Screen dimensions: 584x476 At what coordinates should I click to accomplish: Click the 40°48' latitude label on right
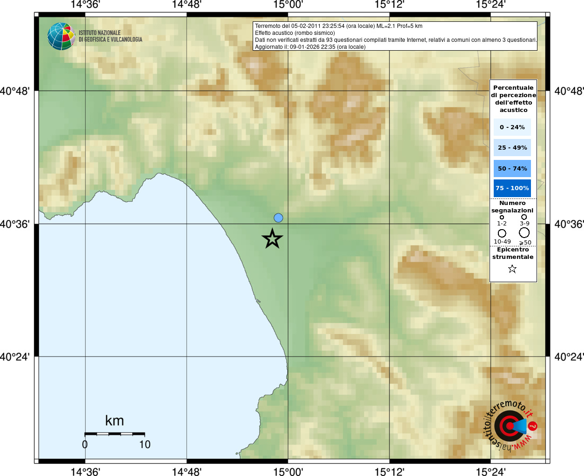coord(569,91)
